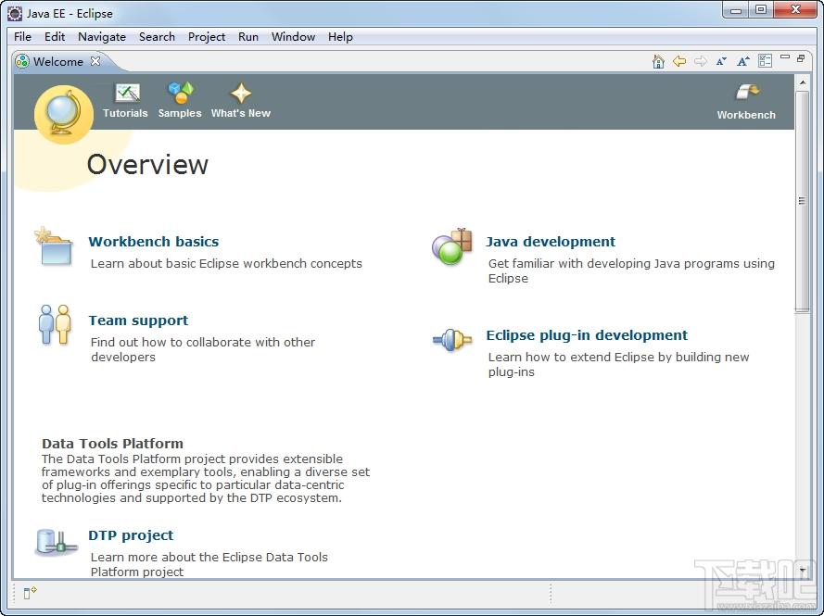
Task: Go to the Workbench icon
Action: (747, 92)
